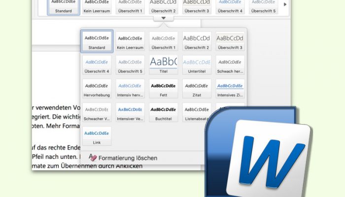Image resolution: width=345 pixels, height=197 pixels.
Task: Apply the Fett style
Action: 163,89
